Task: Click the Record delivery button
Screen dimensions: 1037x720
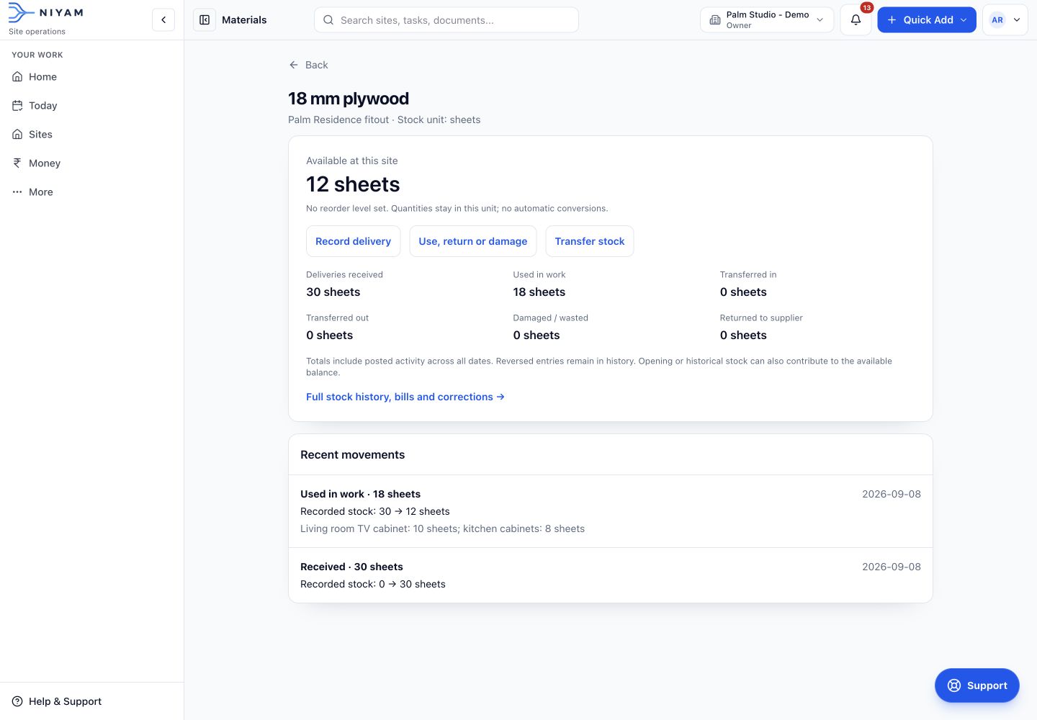Action: [x=353, y=241]
